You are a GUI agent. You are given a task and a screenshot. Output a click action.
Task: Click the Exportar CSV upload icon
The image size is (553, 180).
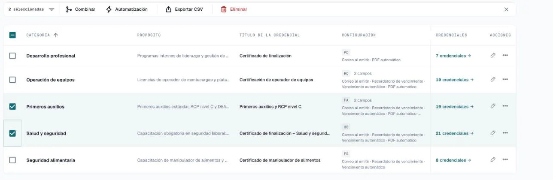(168, 9)
